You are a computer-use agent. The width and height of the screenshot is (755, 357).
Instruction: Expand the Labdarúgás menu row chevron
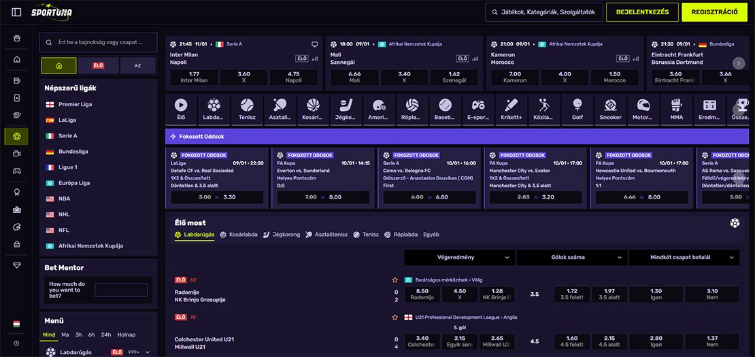pyautogui.click(x=148, y=352)
